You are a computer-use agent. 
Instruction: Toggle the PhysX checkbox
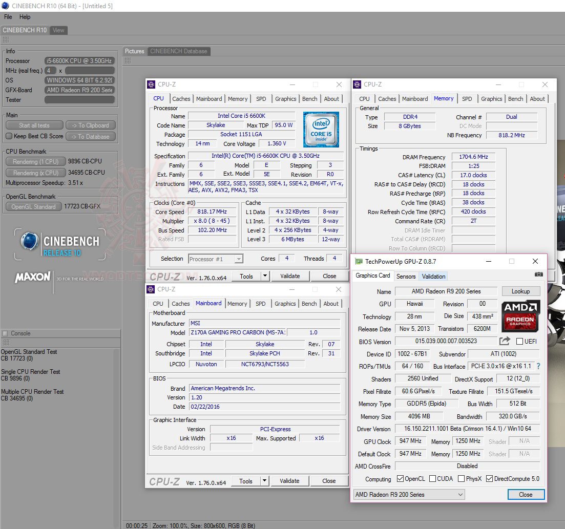point(461,478)
